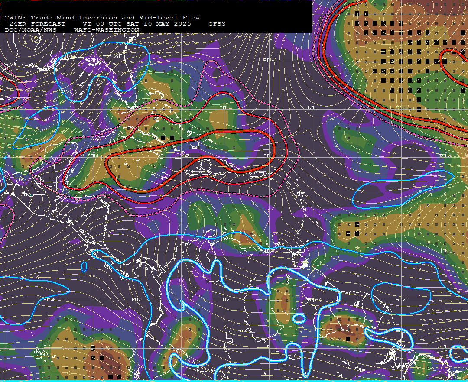468x382 pixels.
Task: Click the 30N label in the open Atlantic
Action: pyautogui.click(x=269, y=61)
